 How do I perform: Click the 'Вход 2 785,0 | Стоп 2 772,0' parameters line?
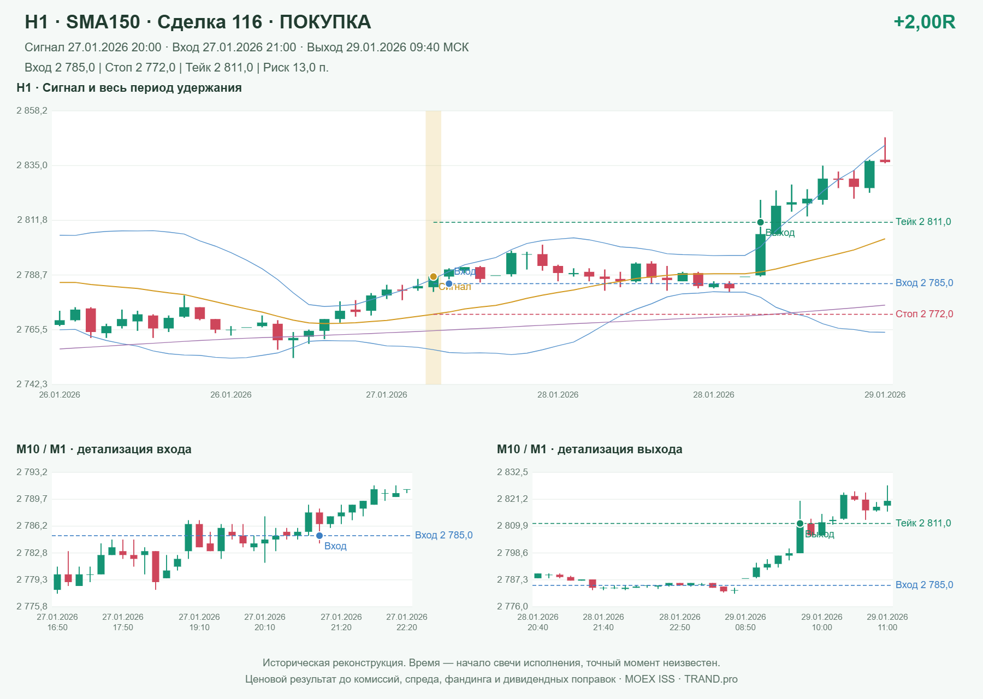(176, 68)
